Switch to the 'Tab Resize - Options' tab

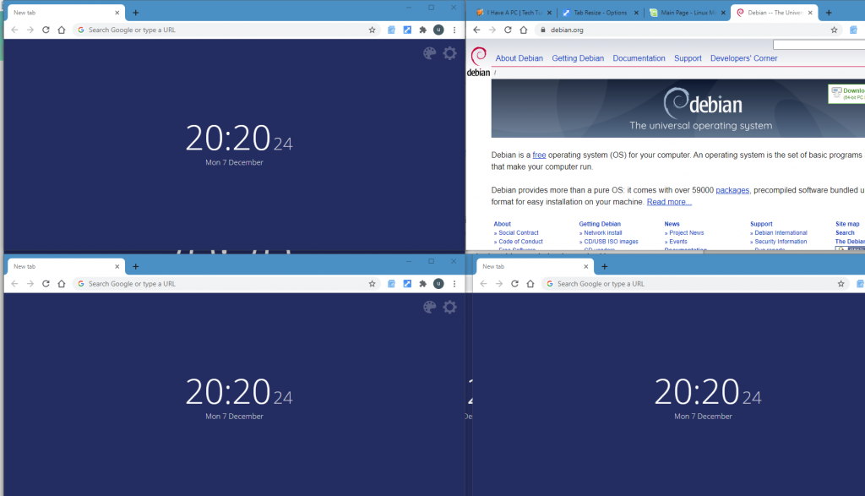pos(601,13)
